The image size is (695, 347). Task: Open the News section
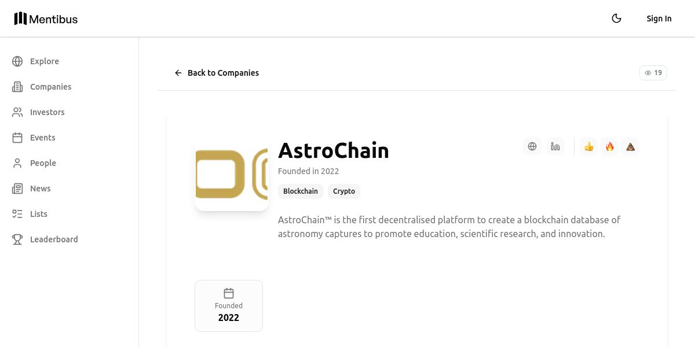pos(40,189)
